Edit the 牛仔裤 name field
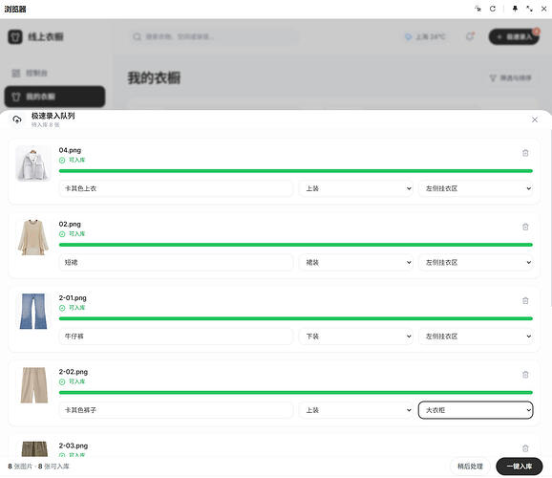The height and width of the screenshot is (478, 552). (176, 337)
